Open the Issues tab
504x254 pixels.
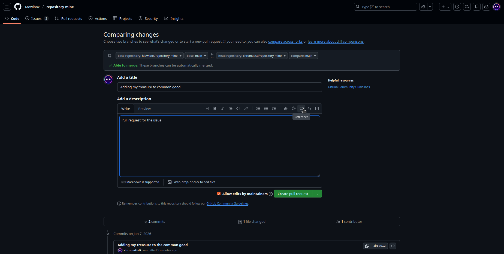pyautogui.click(x=36, y=18)
